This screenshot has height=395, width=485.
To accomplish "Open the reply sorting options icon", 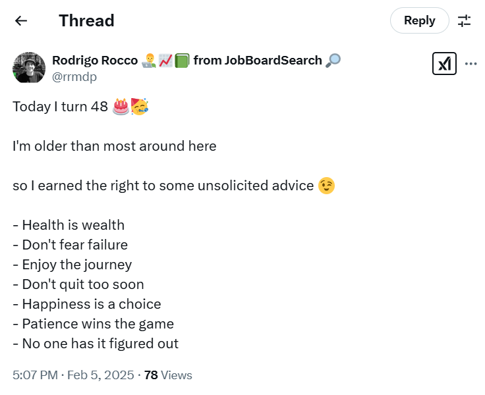I will click(465, 20).
